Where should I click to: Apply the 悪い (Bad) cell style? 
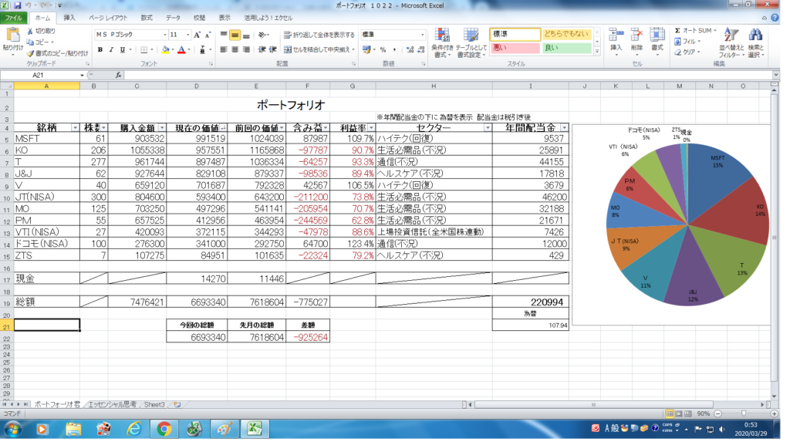point(515,48)
